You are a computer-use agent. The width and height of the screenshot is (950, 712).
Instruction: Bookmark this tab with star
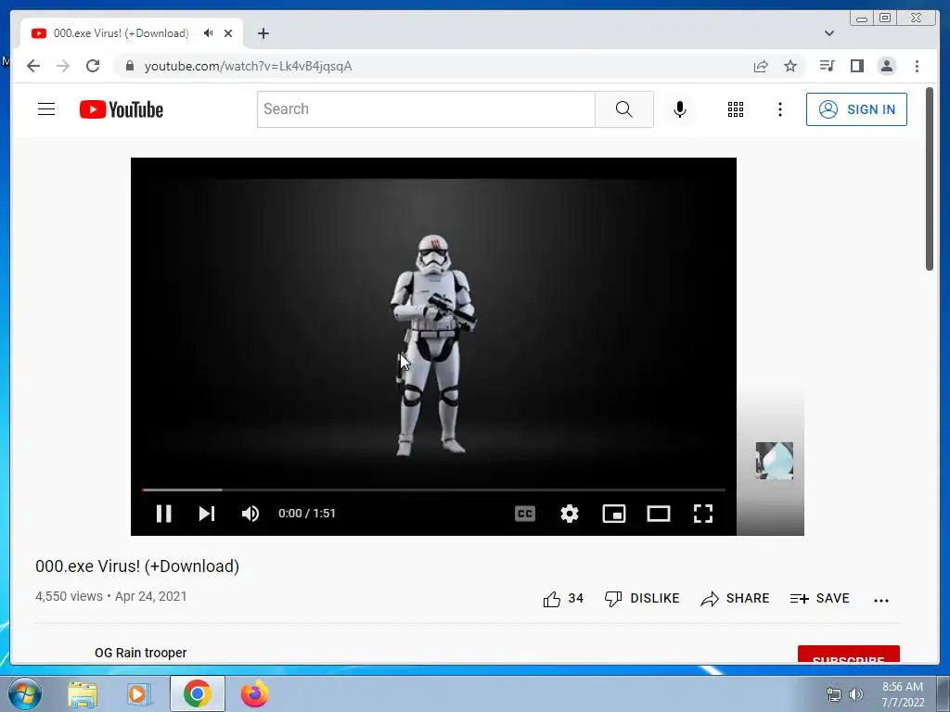[x=790, y=66]
